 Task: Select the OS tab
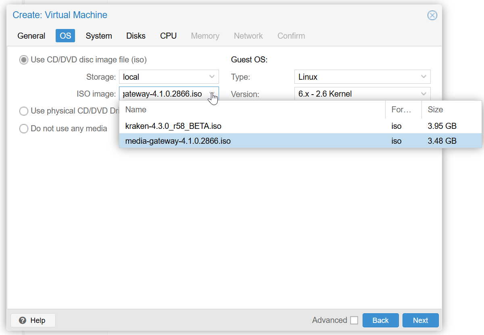[65, 36]
